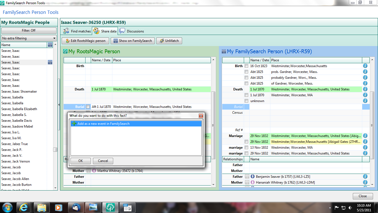The image size is (378, 213).
Task: Select Add as a new event in FamilySearch
Action: click(x=136, y=124)
